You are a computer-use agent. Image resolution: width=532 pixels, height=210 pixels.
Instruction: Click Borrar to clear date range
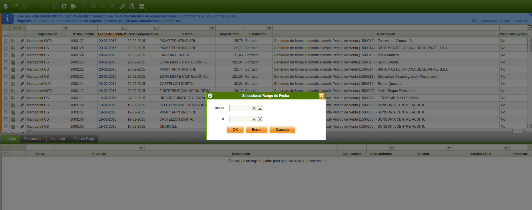click(x=257, y=130)
